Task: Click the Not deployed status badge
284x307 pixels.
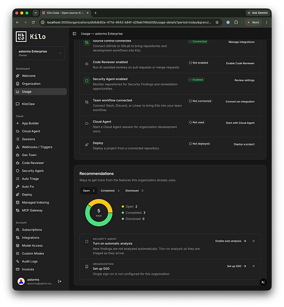Action: (199, 144)
